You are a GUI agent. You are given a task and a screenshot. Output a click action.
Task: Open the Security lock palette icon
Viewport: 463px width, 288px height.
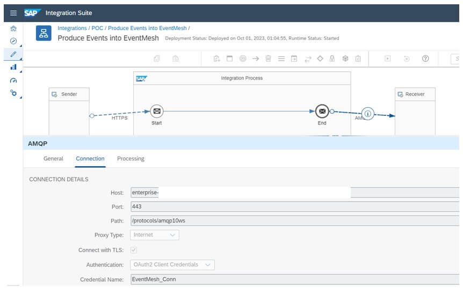pos(332,58)
